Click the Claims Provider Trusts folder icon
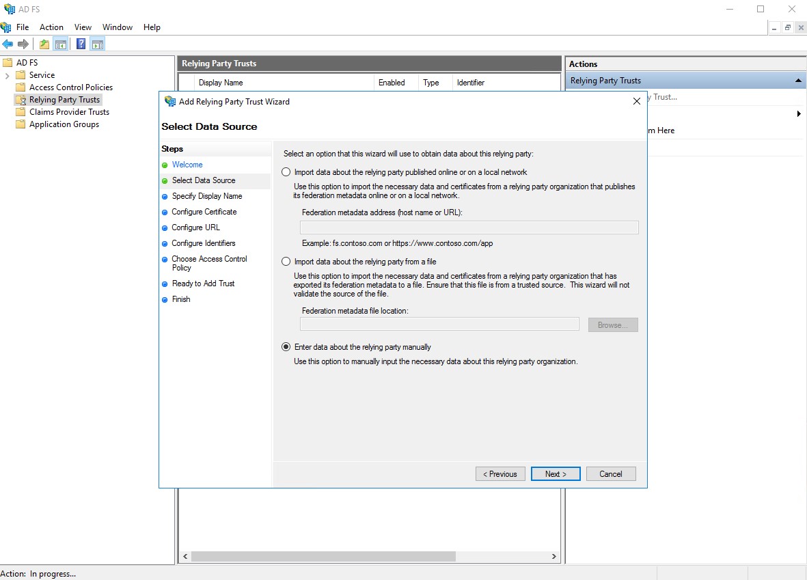Image resolution: width=807 pixels, height=580 pixels. pyautogui.click(x=20, y=112)
